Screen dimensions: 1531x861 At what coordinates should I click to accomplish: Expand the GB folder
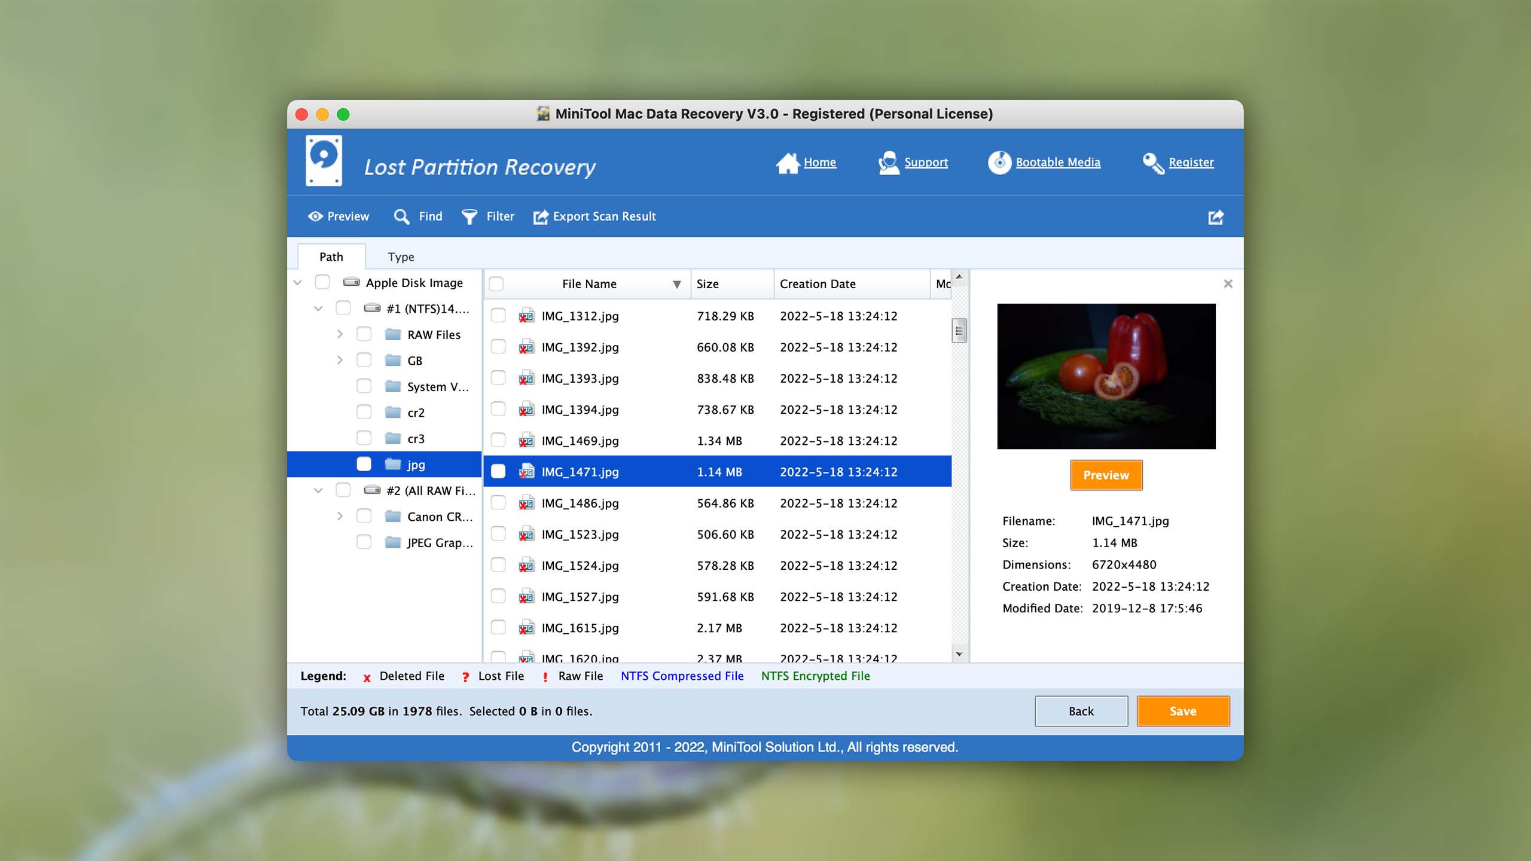[x=340, y=361]
